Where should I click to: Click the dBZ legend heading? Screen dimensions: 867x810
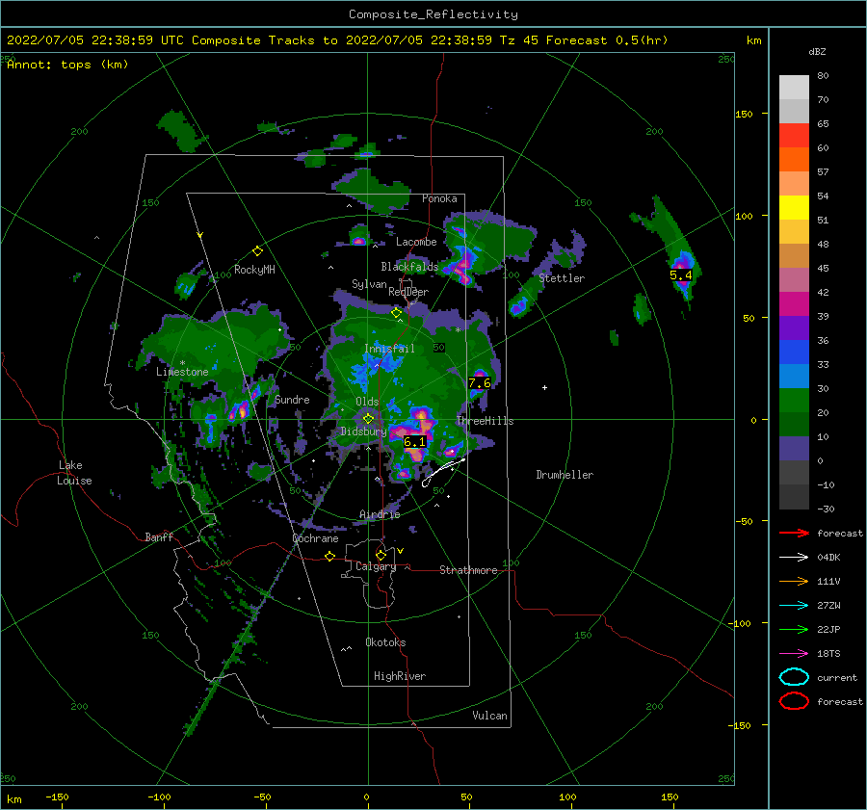pyautogui.click(x=817, y=51)
